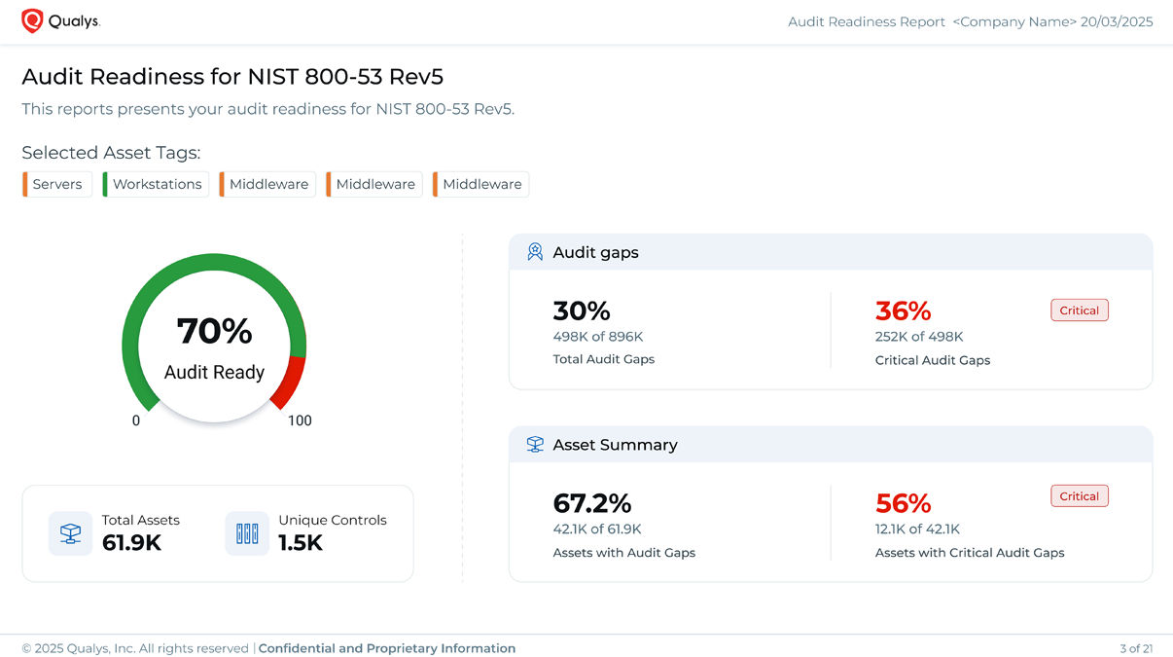Click the 70% gauge value
The height and width of the screenshot is (657, 1173).
214,332
